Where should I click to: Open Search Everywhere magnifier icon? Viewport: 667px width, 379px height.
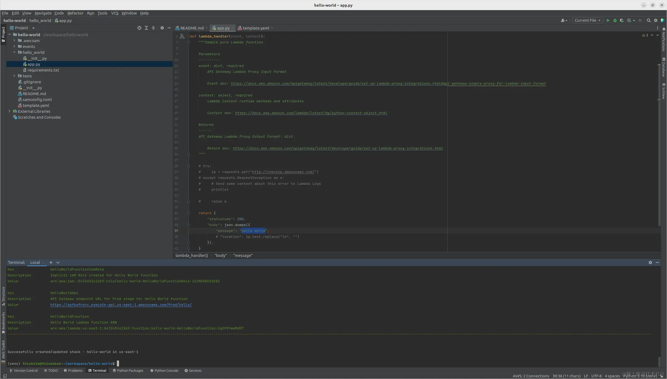pos(649,20)
